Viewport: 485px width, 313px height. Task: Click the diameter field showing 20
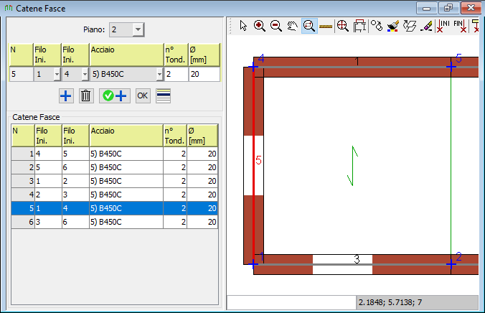coord(203,74)
